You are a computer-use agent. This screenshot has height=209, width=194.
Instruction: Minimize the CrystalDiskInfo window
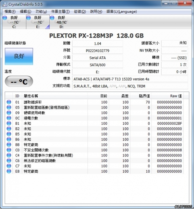click(166, 3)
